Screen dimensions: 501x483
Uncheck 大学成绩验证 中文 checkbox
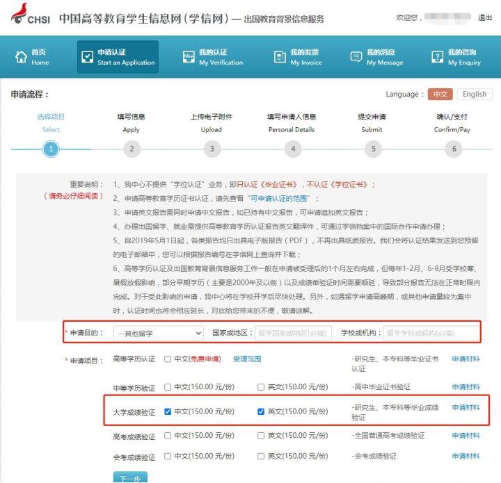tap(168, 411)
